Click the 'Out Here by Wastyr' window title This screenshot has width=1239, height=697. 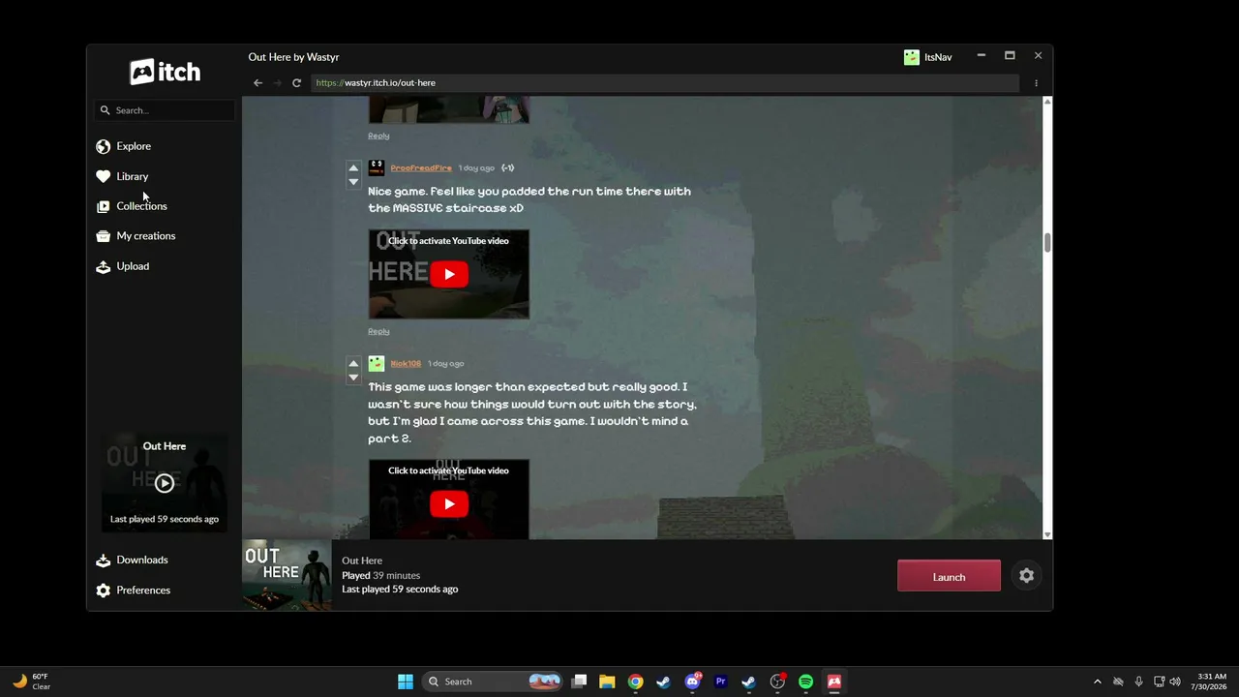tap(293, 57)
